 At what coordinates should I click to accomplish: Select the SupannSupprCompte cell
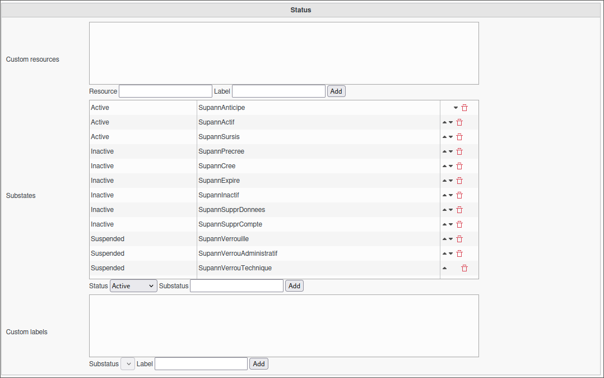pos(318,224)
